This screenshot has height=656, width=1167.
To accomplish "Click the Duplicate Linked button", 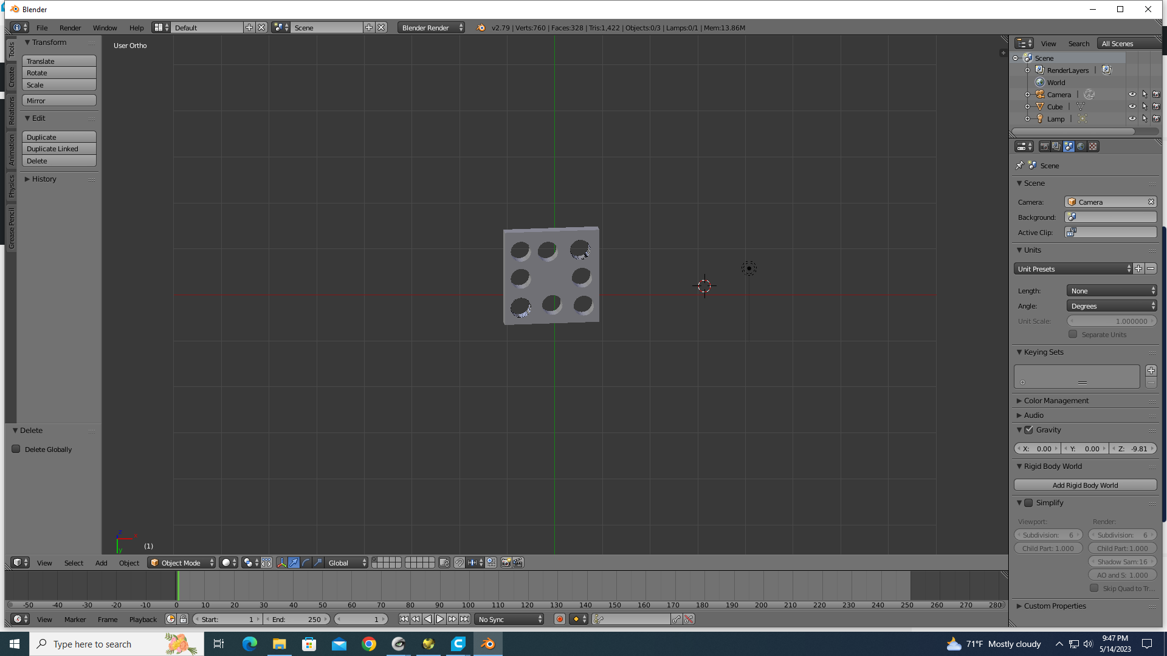I will 59,149.
